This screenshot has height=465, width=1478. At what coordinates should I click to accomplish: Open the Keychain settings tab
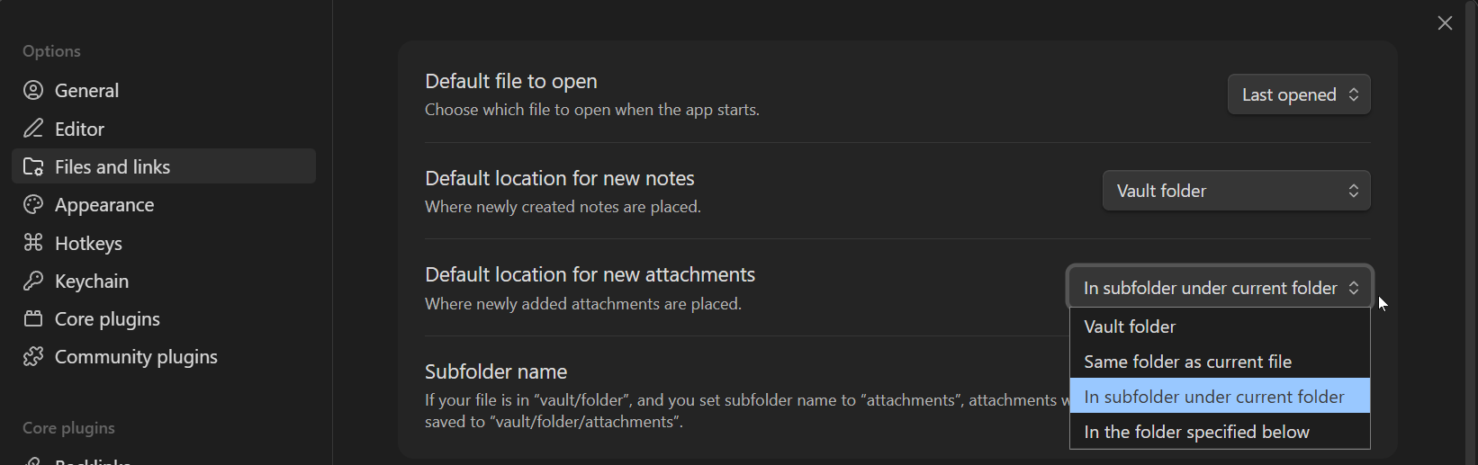[164, 281]
